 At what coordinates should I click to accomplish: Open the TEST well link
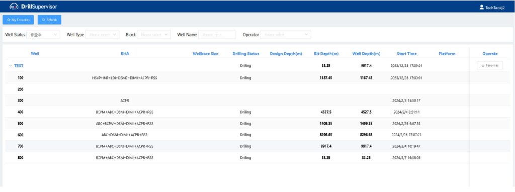19,66
